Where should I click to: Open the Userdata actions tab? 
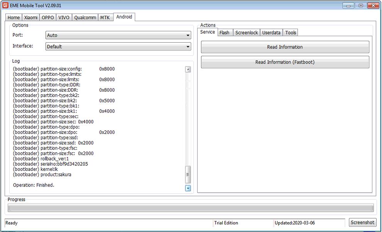(x=271, y=33)
